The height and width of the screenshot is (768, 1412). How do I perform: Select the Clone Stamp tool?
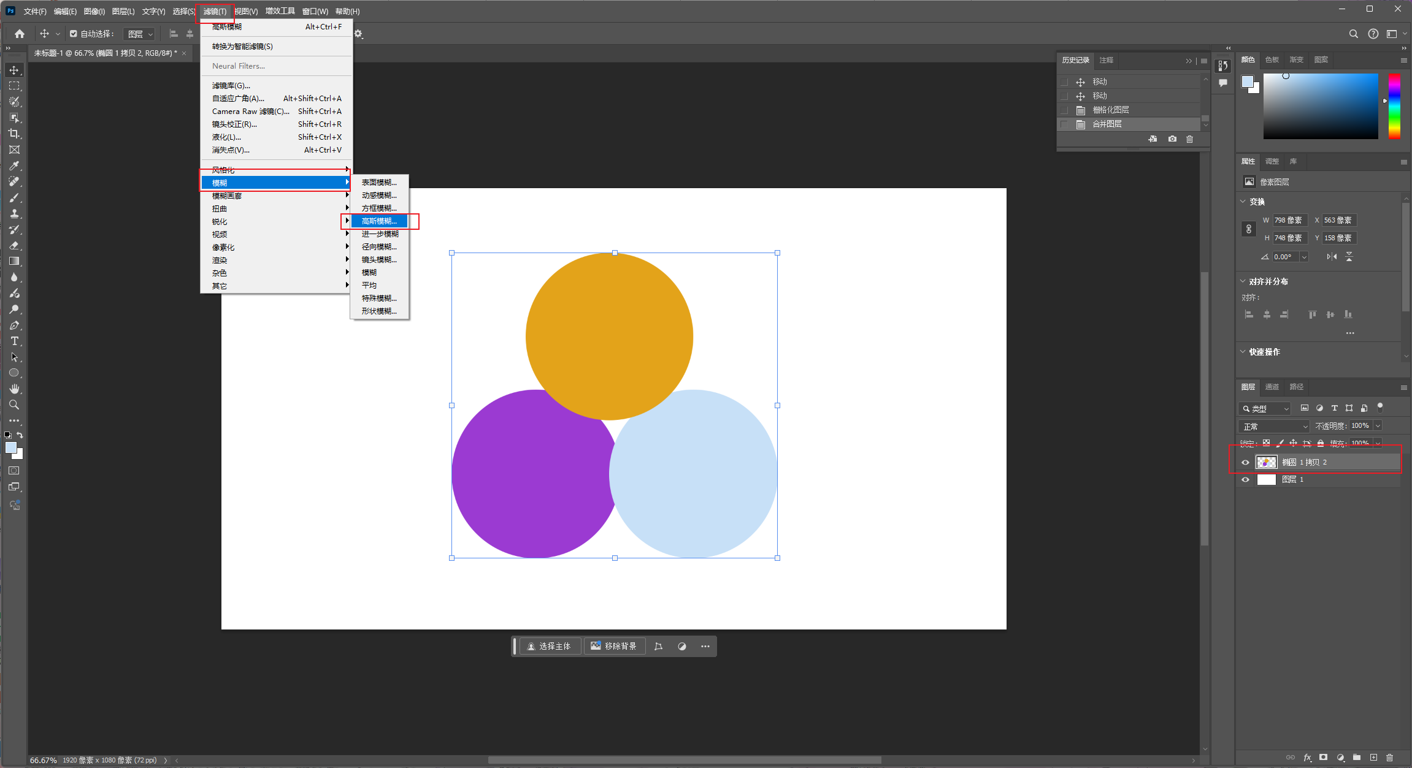tap(14, 213)
